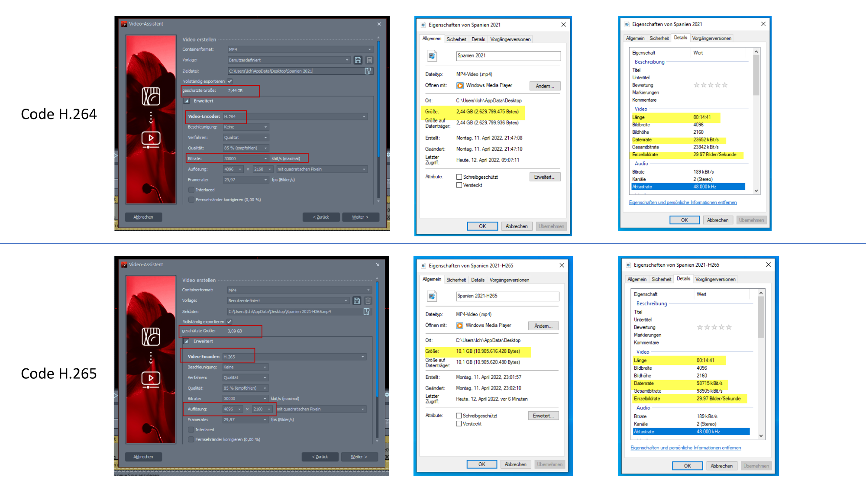Browse target file icon beside Spanien 2021-H265.mp4 path
The image size is (866, 487).
pyautogui.click(x=366, y=312)
